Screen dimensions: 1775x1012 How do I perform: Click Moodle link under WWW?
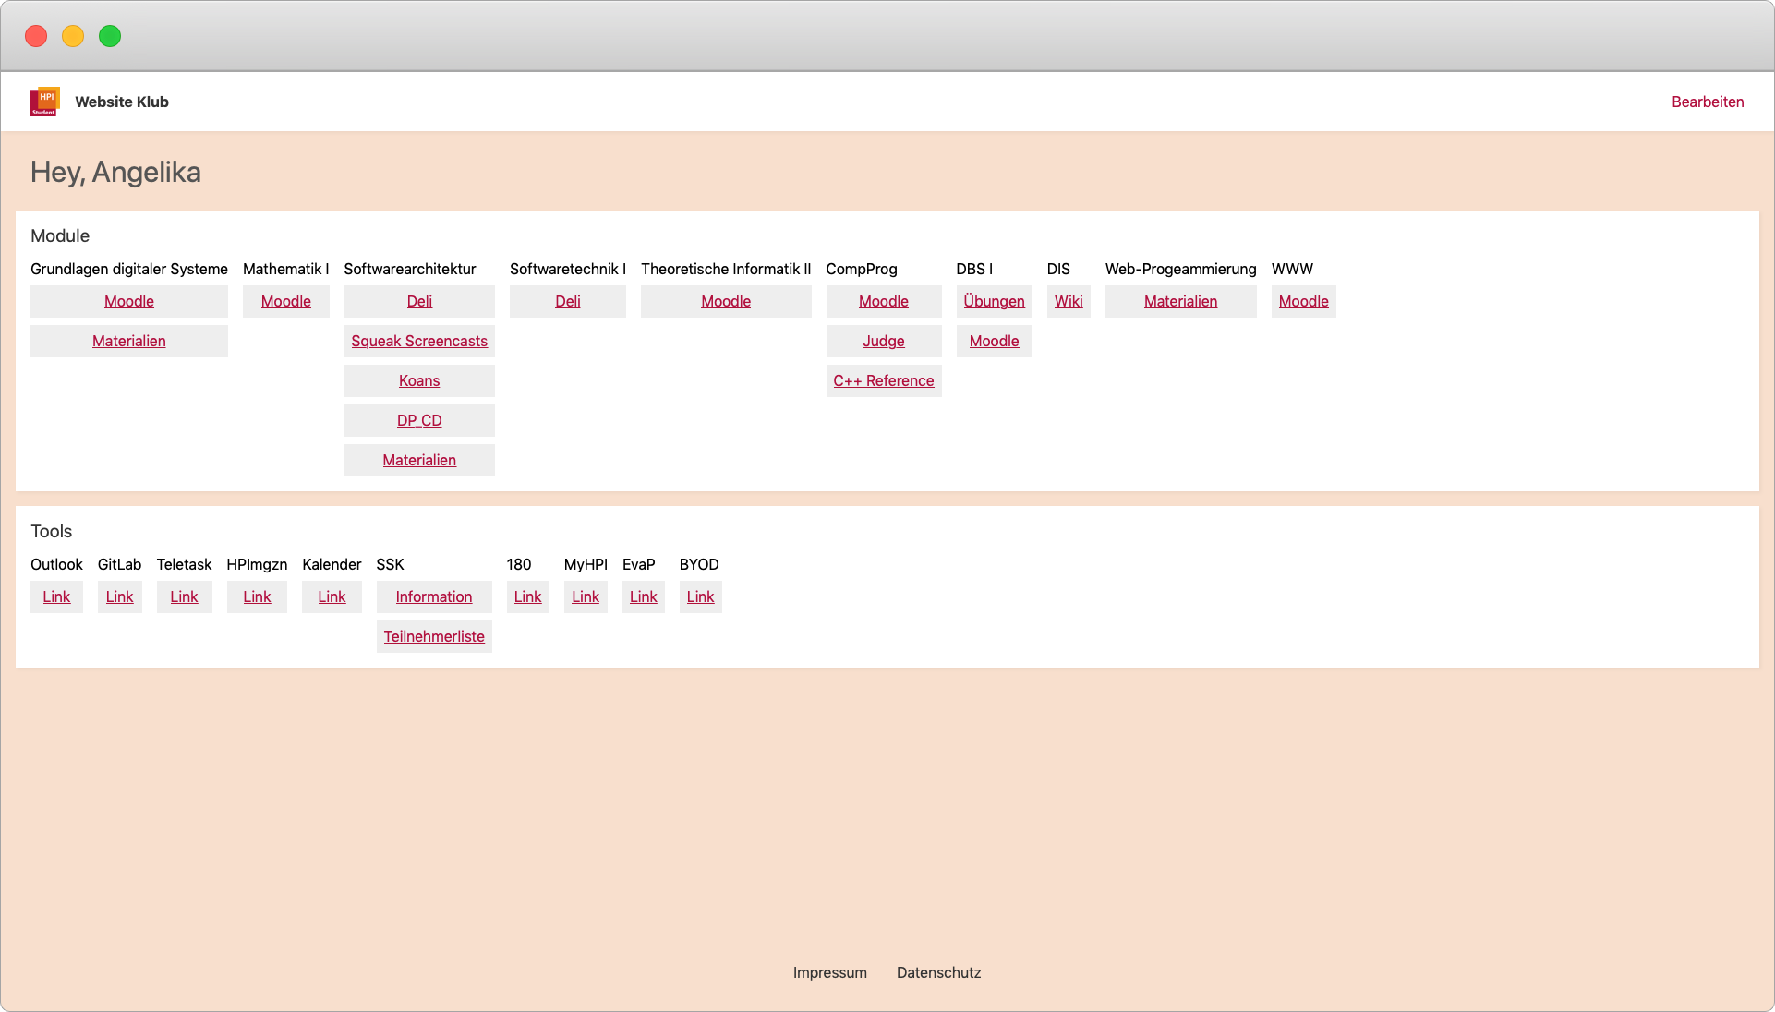click(x=1303, y=301)
